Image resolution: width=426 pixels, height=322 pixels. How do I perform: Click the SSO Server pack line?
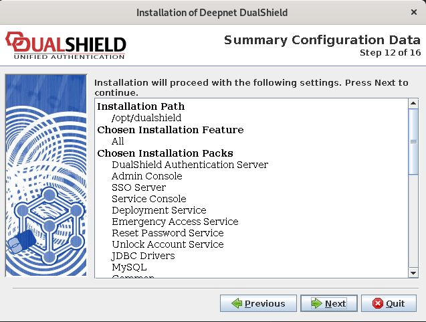point(140,187)
